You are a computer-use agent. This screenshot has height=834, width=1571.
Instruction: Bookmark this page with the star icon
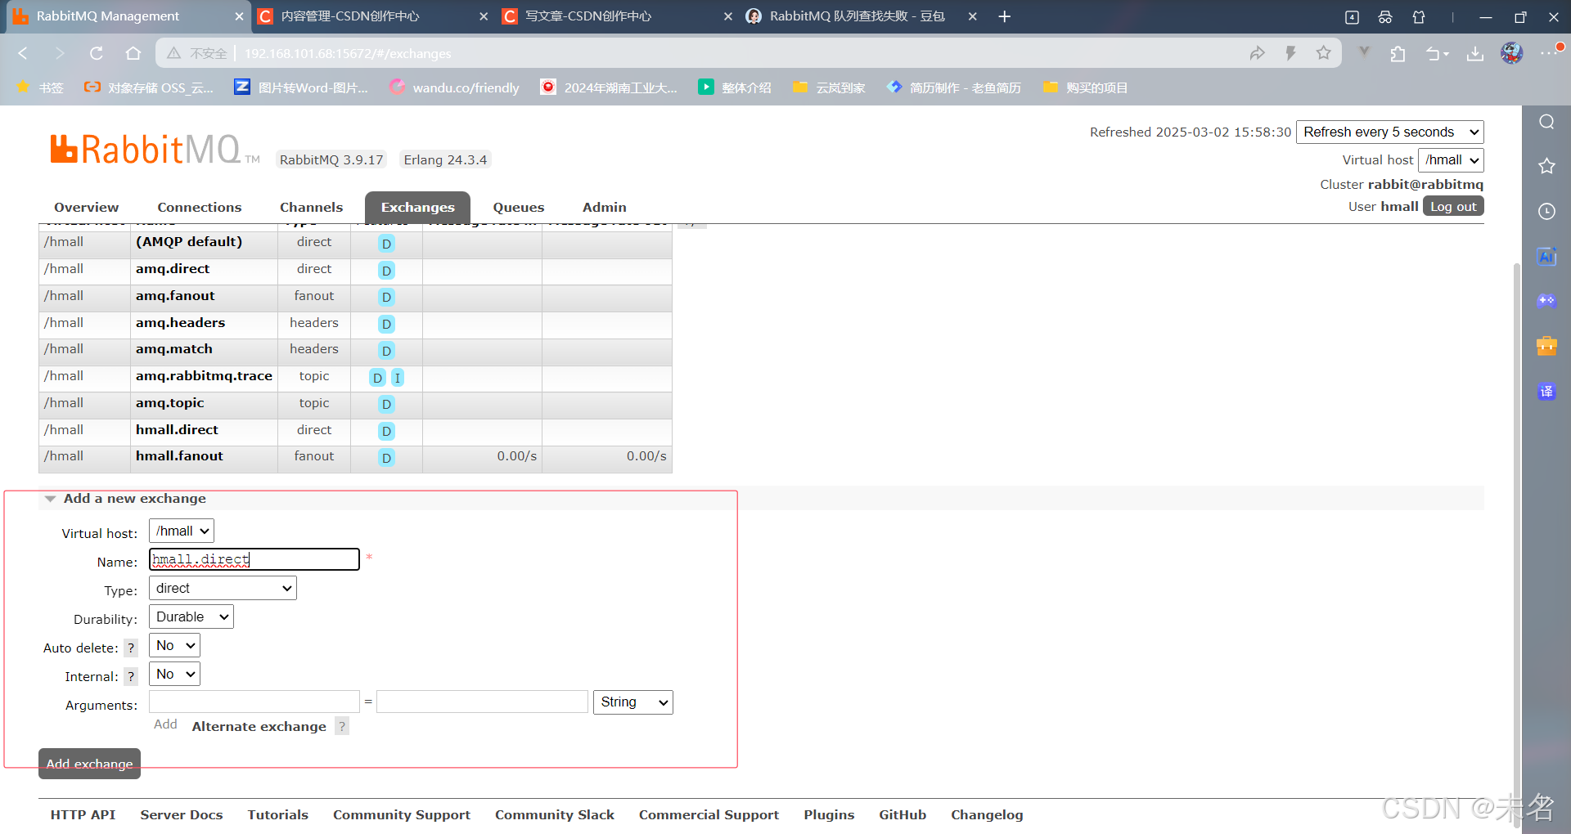point(1323,53)
